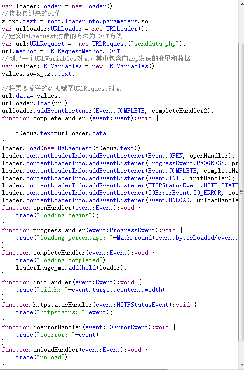Click the 'function progressHandler' declaration line
This screenshot has width=244, height=370.
(92, 230)
